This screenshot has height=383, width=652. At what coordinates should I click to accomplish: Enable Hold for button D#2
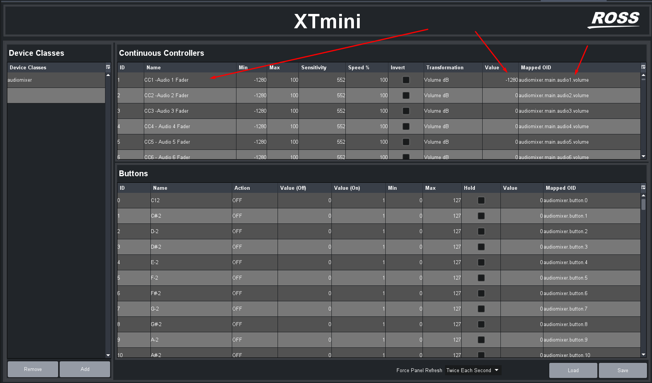click(481, 247)
